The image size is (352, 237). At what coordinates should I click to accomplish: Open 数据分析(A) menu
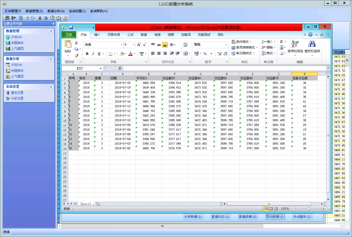pyautogui.click(x=56, y=11)
